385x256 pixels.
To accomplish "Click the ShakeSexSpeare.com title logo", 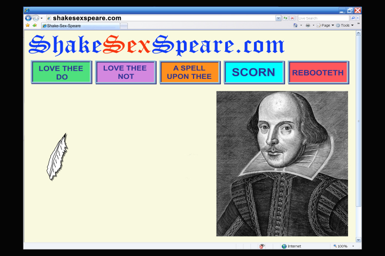I will point(156,45).
